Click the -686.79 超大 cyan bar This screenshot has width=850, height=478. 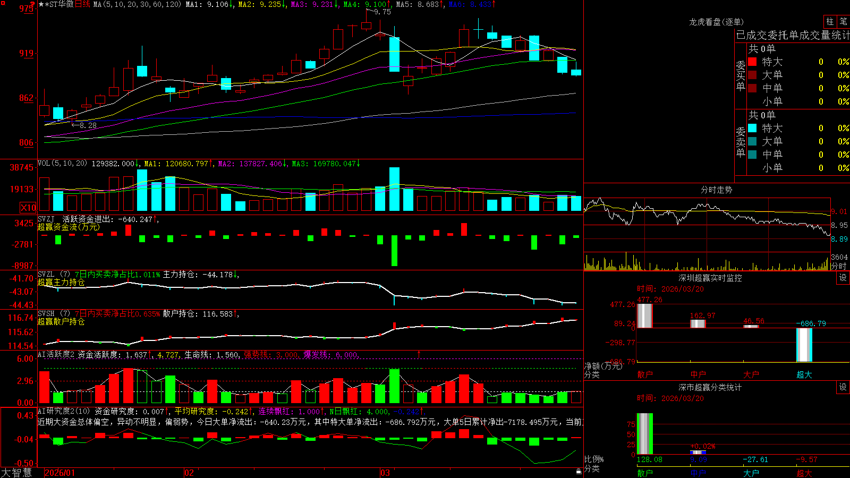click(804, 345)
